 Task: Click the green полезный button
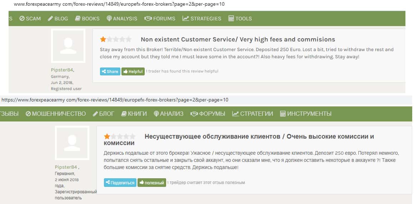152,183
